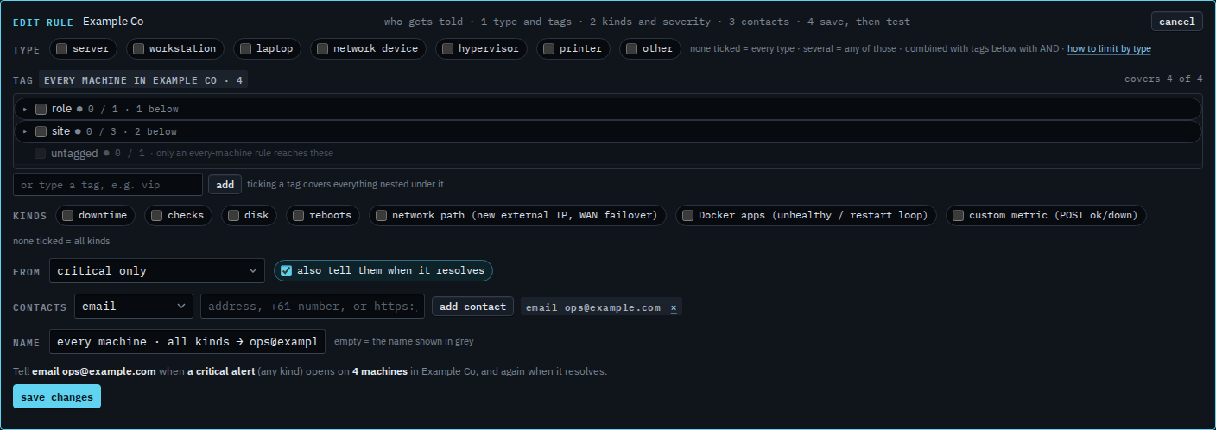The height and width of the screenshot is (430, 1216).
Task: Enable the checks kind checkbox
Action: click(156, 215)
